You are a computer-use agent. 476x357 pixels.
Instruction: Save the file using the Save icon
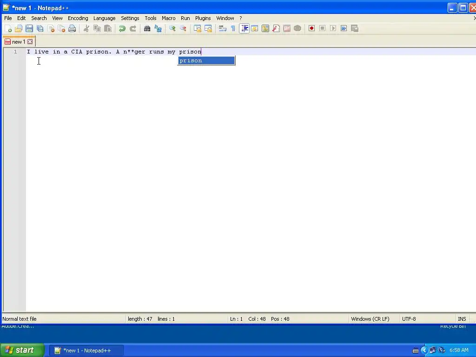(x=29, y=28)
